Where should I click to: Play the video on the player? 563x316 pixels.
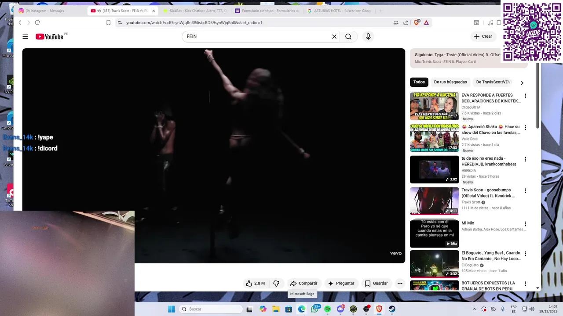pyautogui.click(x=214, y=156)
